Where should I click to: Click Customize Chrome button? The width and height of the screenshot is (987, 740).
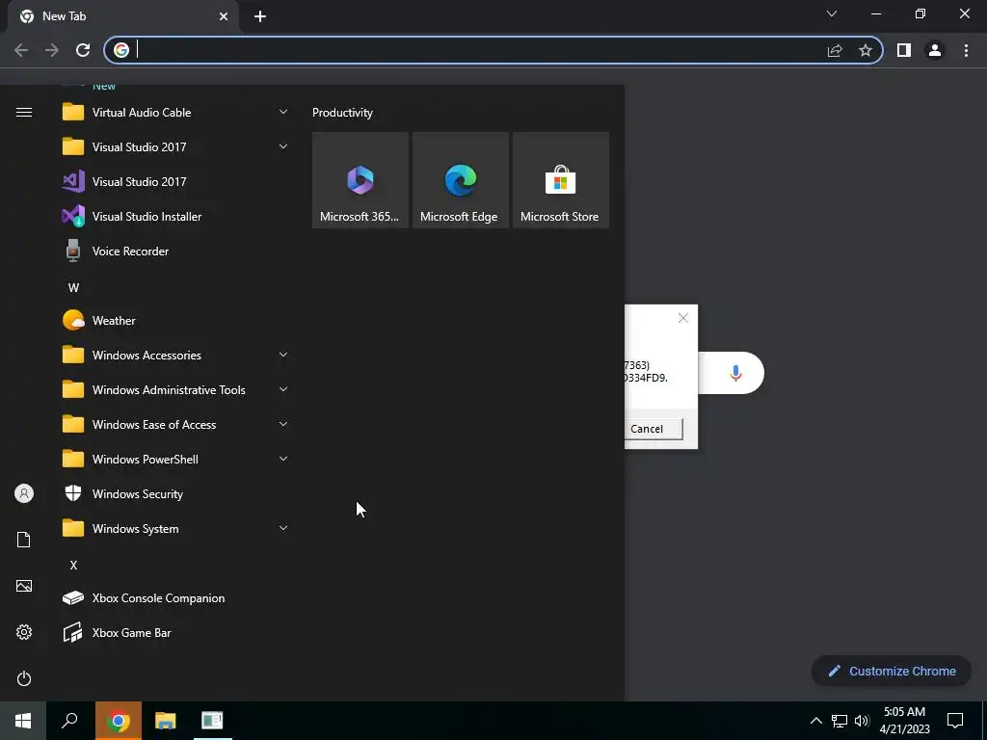(892, 671)
